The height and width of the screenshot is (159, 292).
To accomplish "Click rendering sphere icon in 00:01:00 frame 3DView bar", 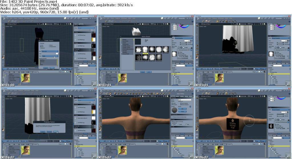I will point(70,24).
